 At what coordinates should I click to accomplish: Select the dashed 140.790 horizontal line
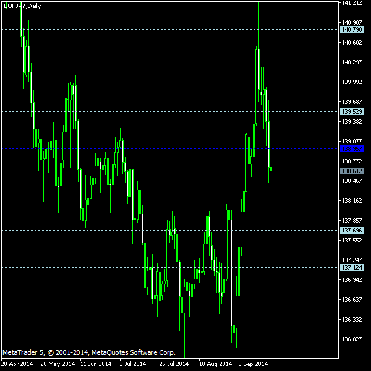tap(170, 30)
